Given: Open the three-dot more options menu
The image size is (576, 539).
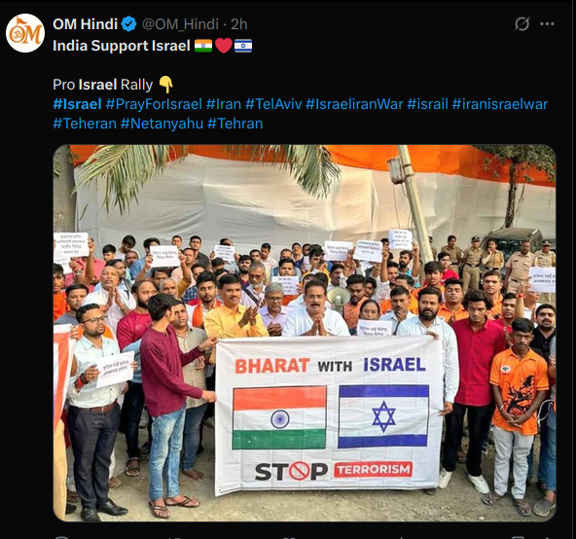Looking at the screenshot, I should (547, 24).
